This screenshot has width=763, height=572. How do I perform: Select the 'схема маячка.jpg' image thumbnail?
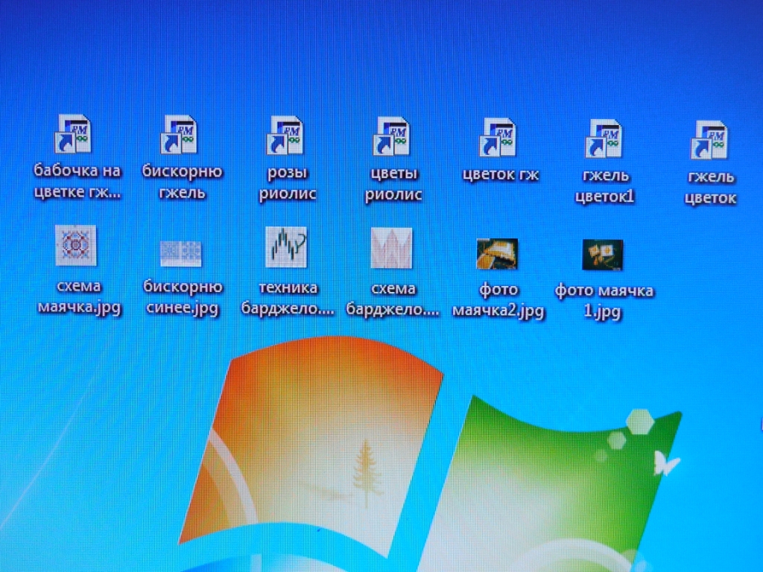coord(76,246)
